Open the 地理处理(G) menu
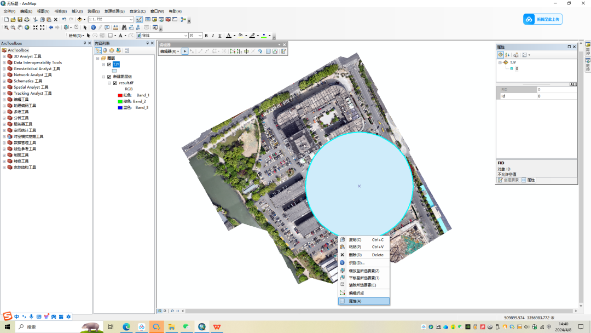 (x=114, y=12)
